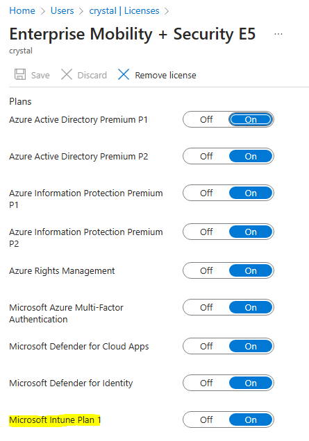Click the Azure Active Directory Premium P2 label
Image resolution: width=309 pixels, height=441 pixels.
[78, 157]
